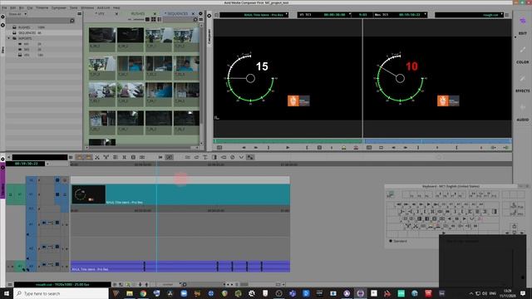Viewport: 532px width, 299px height.
Task: Click the scissors cut icon in timeline toolbar
Action: pyautogui.click(x=97, y=157)
